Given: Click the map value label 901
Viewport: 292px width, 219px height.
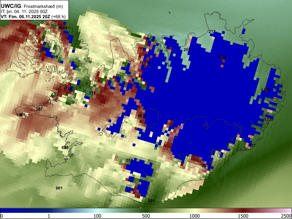Looking at the screenshot, I should [59, 188].
